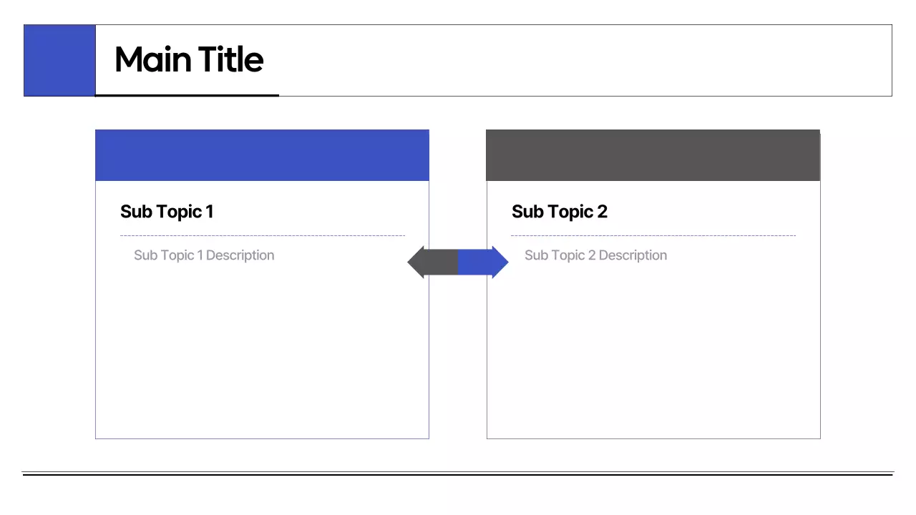The height and width of the screenshot is (515, 916).
Task: Select the 'Sub Topic 2 Description' text
Action: point(595,255)
